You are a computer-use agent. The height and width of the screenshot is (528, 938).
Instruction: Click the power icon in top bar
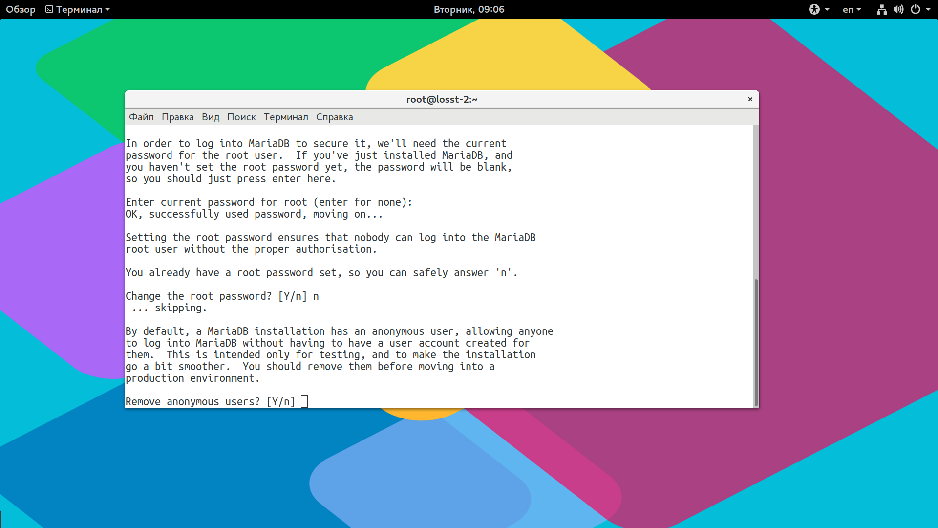click(916, 9)
